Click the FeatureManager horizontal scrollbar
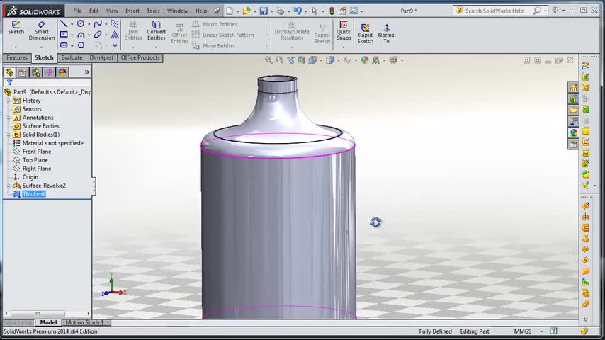 (x=47, y=314)
